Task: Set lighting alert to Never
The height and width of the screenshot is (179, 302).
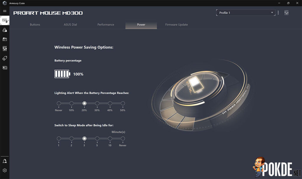Action: pyautogui.click(x=59, y=103)
